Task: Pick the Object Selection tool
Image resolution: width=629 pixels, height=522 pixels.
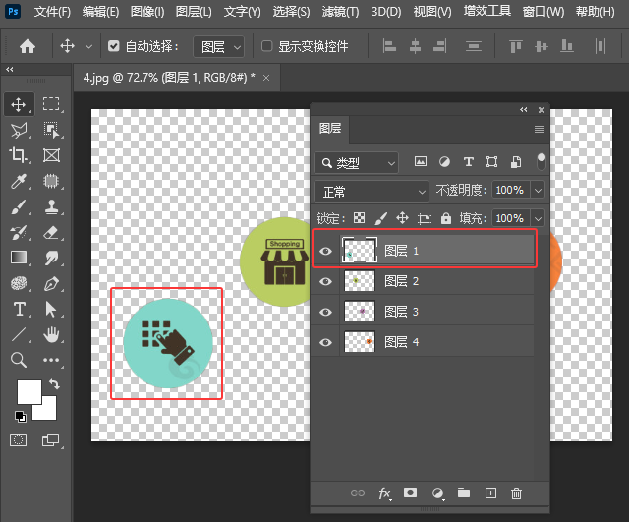Action: click(51, 130)
